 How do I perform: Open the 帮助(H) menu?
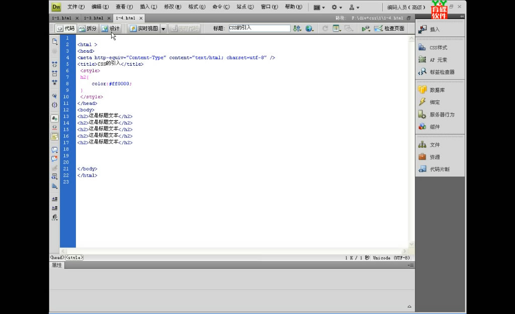point(294,7)
